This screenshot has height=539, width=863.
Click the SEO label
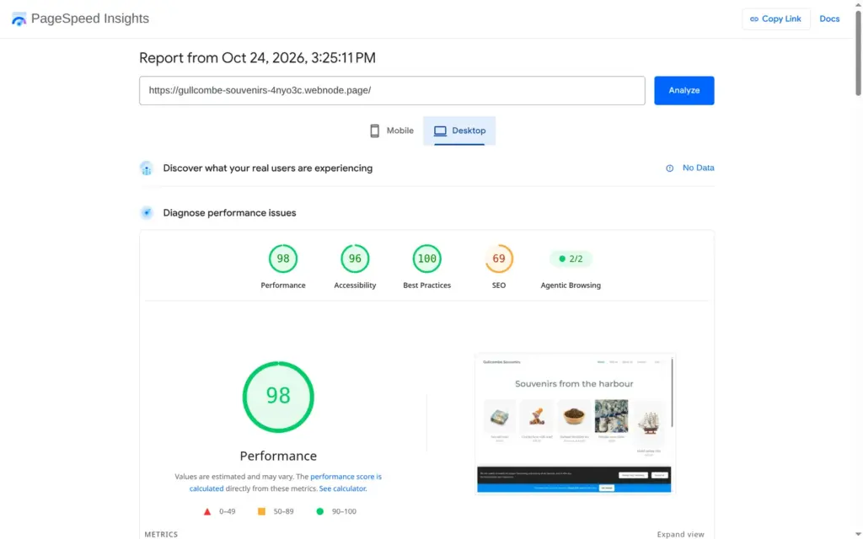tap(499, 286)
